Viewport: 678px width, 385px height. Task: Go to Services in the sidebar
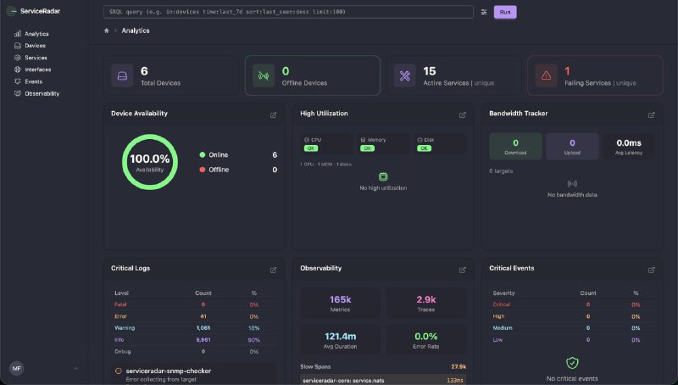click(36, 58)
